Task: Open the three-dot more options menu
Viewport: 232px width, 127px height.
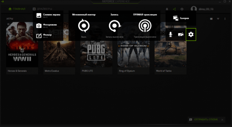Action: (225, 19)
